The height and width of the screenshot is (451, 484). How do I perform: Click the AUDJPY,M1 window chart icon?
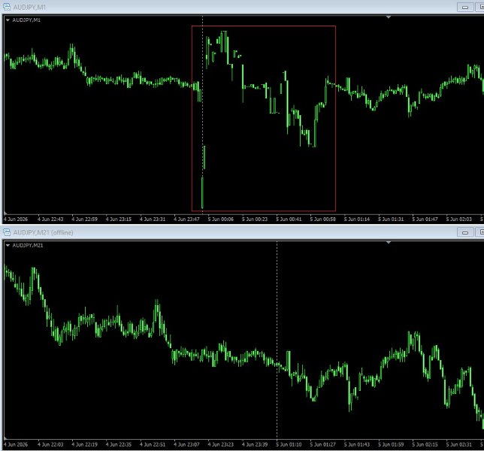[x=7, y=7]
